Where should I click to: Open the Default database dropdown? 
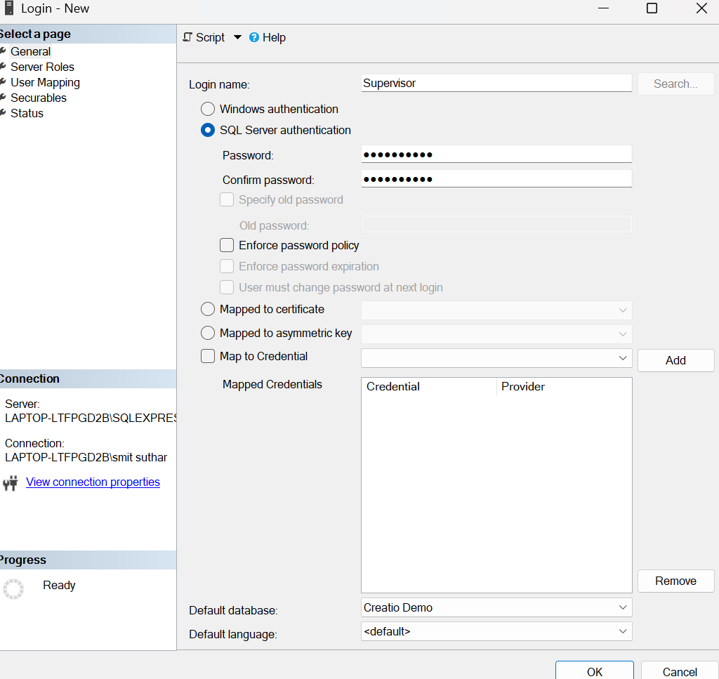point(622,607)
